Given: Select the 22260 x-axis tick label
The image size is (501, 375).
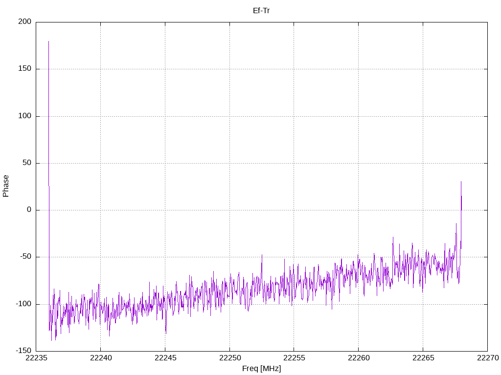Looking at the screenshot, I should (x=358, y=358).
